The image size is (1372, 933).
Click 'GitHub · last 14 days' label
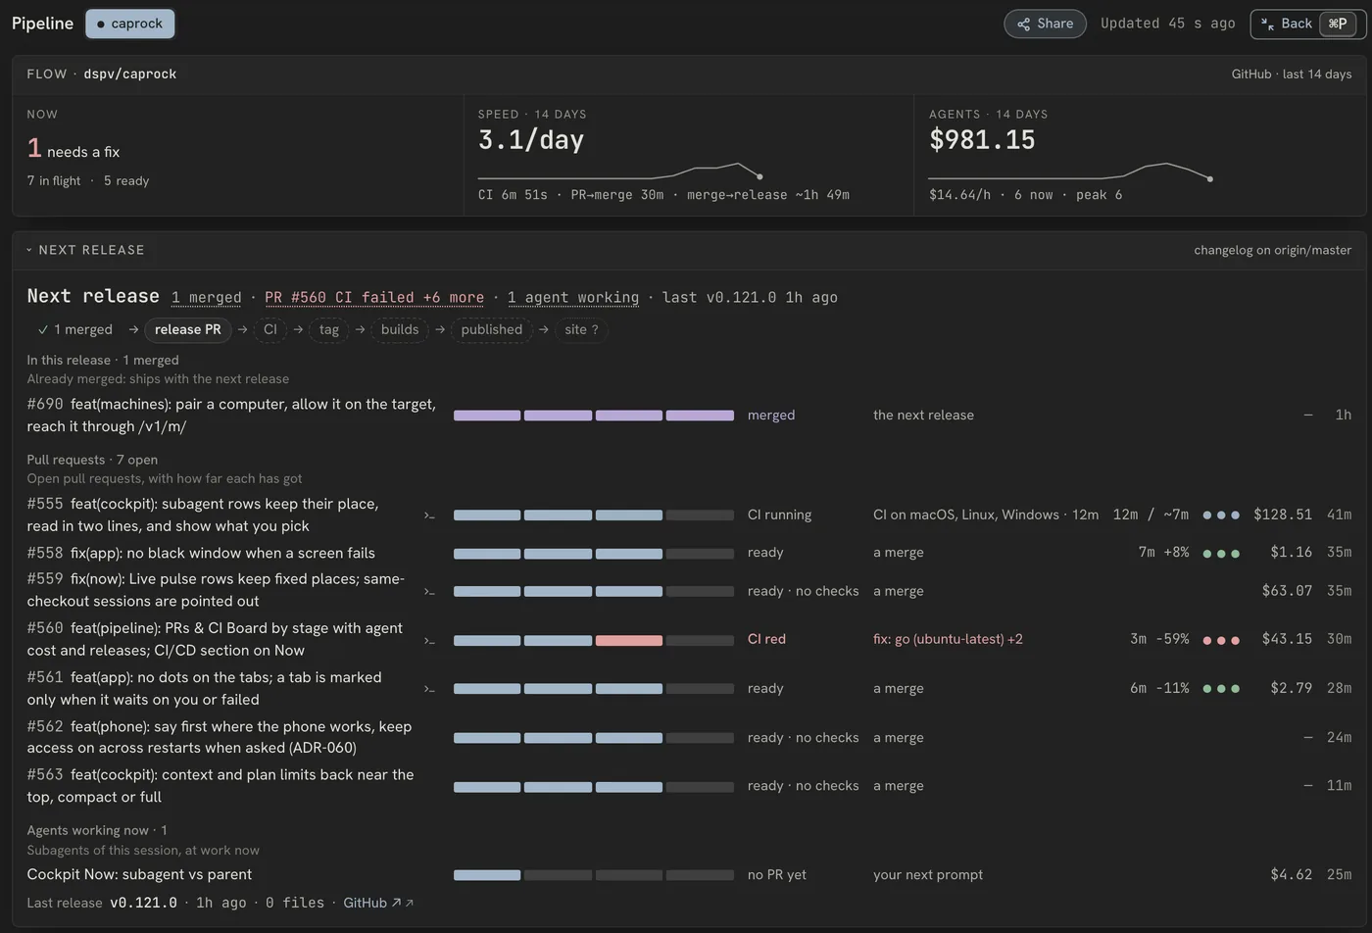(1292, 74)
